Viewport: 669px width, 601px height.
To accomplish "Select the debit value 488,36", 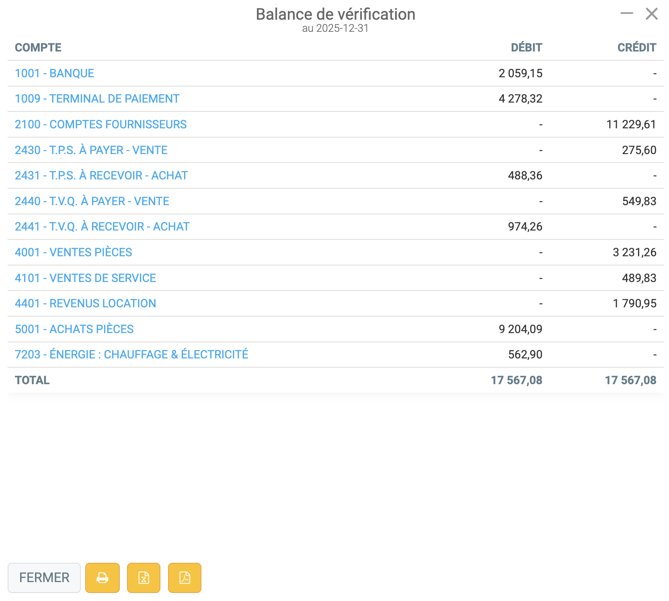I will click(525, 175).
